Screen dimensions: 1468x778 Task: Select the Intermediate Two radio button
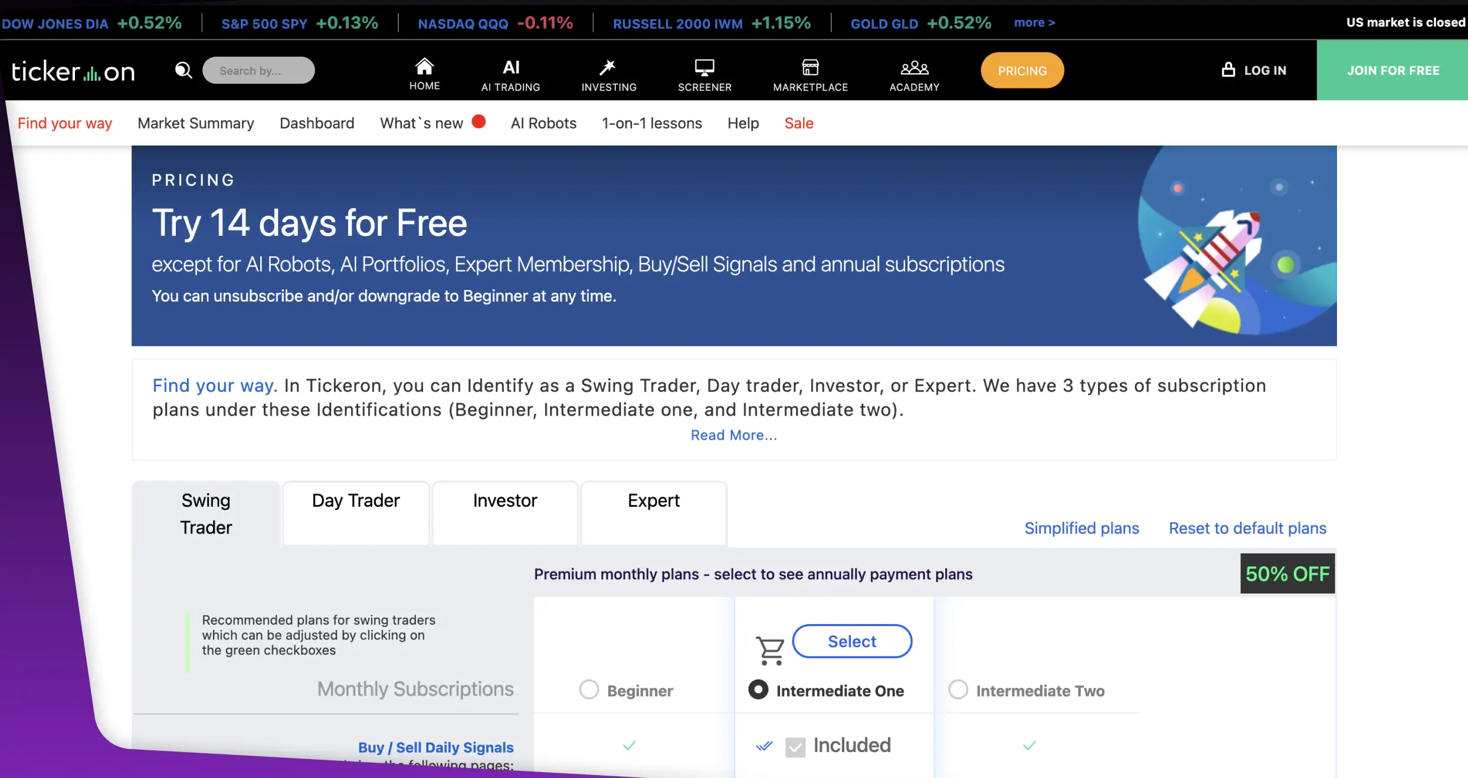(x=958, y=690)
